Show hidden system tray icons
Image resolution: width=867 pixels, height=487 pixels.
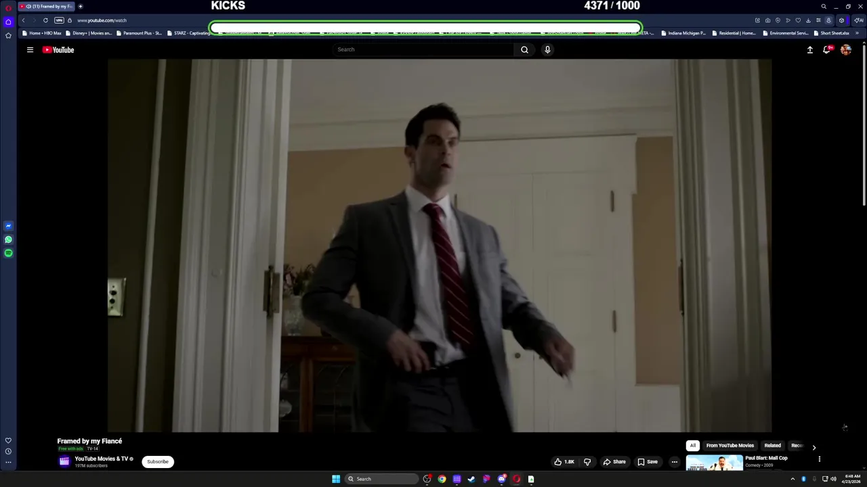(792, 479)
